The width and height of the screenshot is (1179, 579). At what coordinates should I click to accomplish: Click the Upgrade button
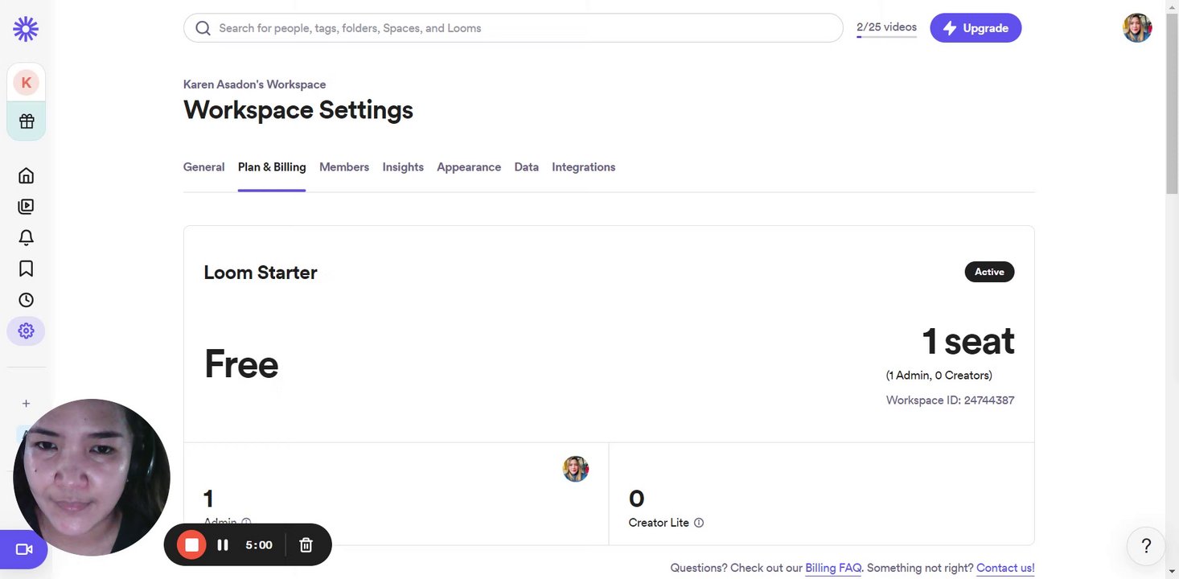[x=976, y=28]
